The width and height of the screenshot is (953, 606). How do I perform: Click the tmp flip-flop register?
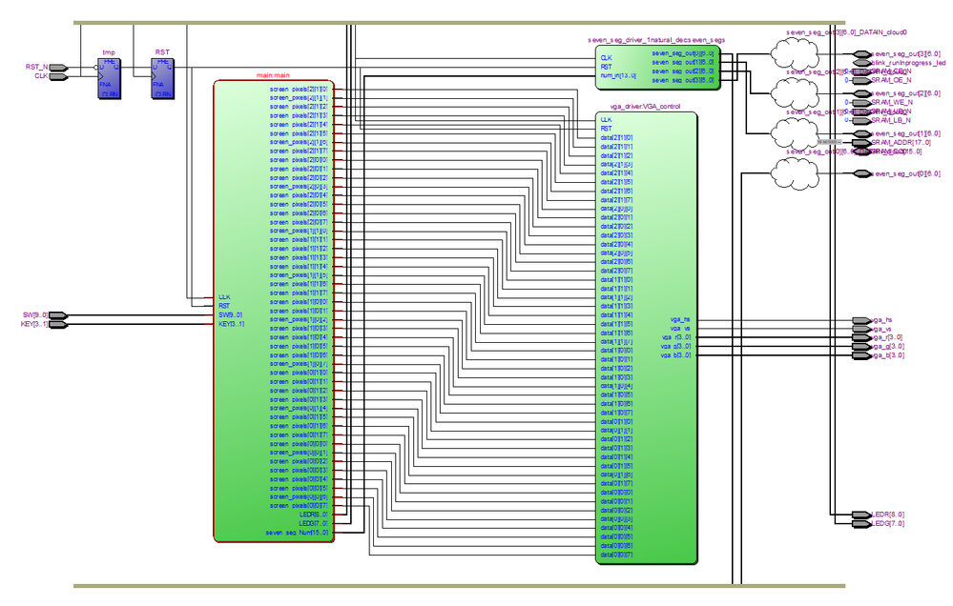click(110, 78)
